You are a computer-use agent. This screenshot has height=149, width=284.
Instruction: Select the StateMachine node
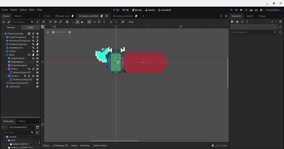pyautogui.click(x=16, y=48)
